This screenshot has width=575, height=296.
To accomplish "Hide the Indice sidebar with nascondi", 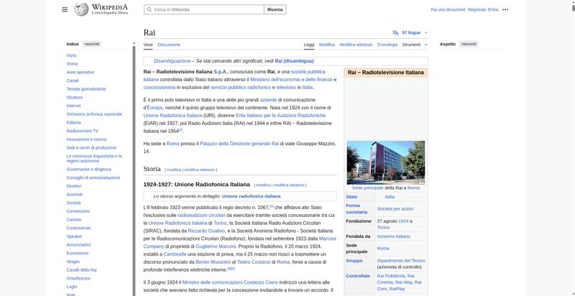I will pos(92,44).
